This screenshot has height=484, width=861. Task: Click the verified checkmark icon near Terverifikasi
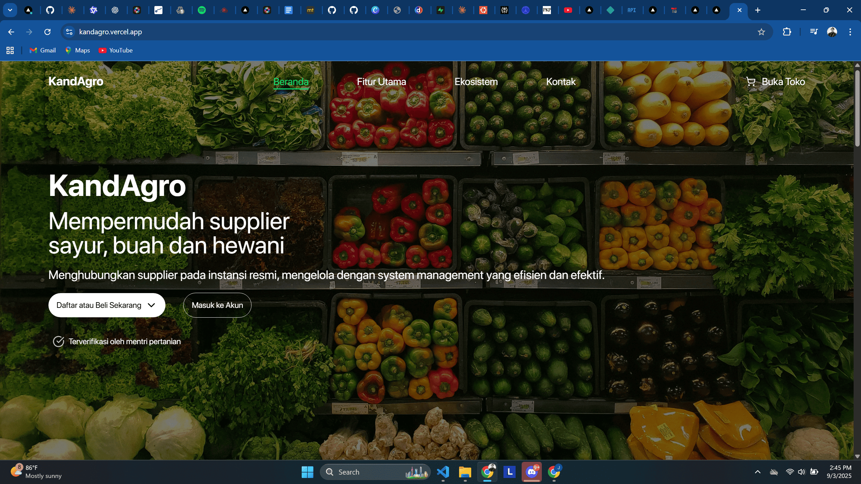click(x=59, y=341)
